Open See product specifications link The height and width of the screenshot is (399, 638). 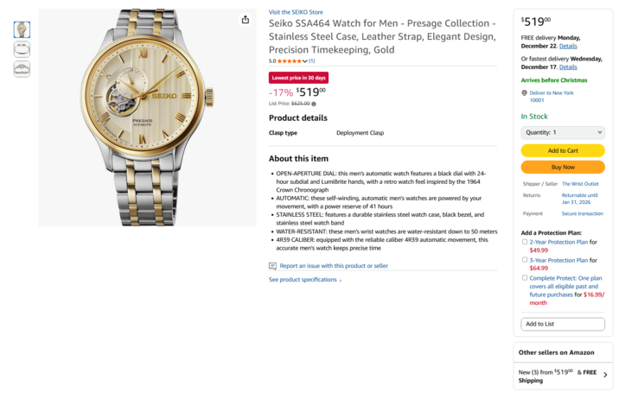point(304,280)
